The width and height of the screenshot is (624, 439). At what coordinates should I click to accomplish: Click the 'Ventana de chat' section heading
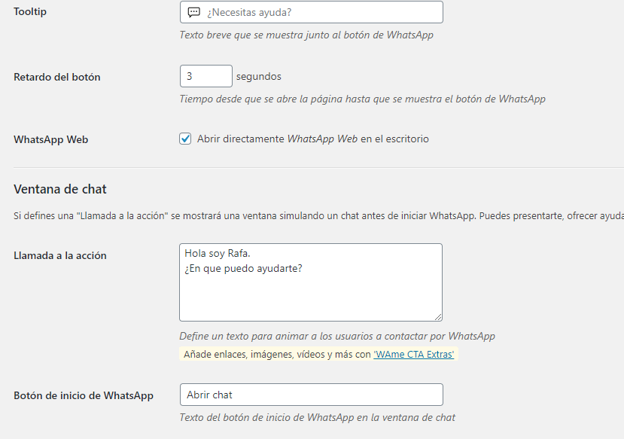point(60,189)
